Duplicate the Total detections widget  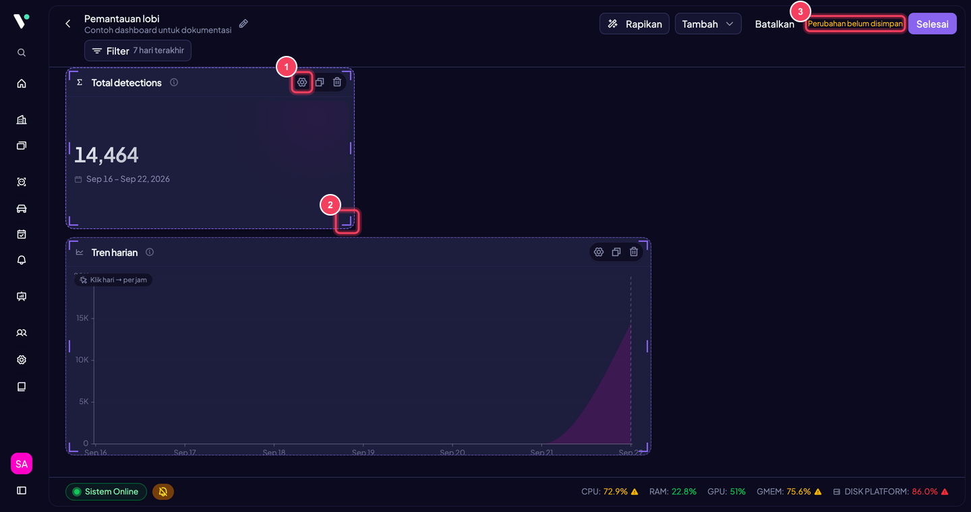pos(320,82)
